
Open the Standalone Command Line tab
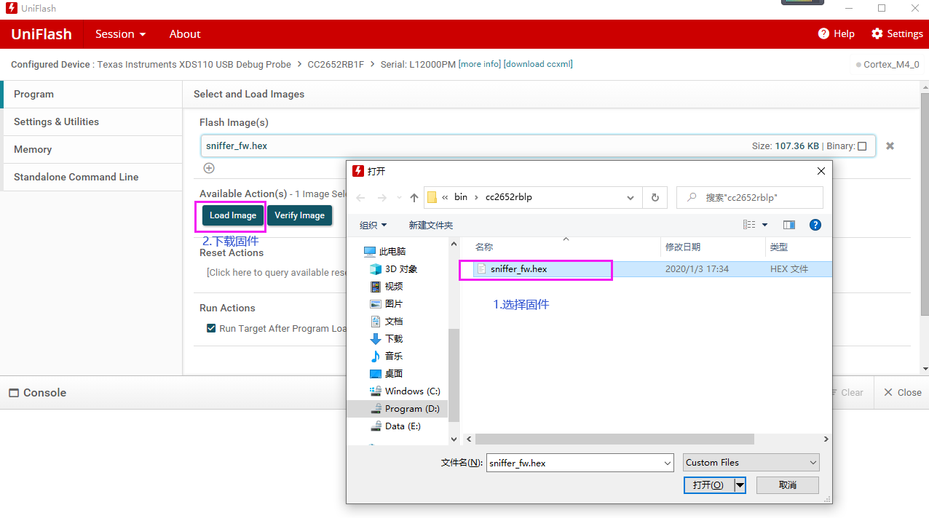[91, 178]
